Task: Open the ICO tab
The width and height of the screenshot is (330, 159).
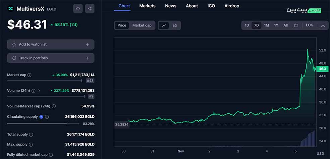Action: (x=211, y=6)
